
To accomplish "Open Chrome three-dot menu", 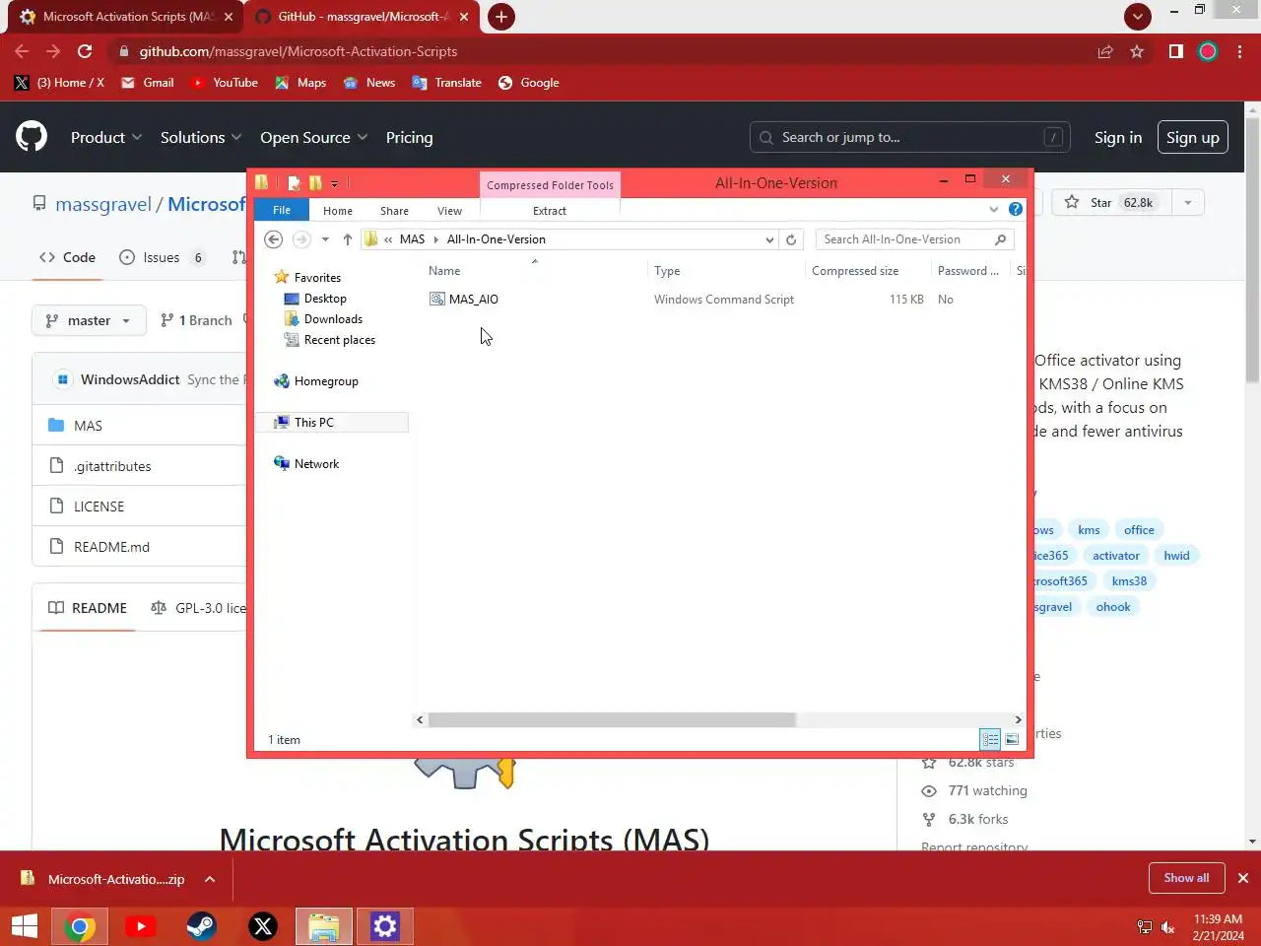I will click(x=1240, y=51).
